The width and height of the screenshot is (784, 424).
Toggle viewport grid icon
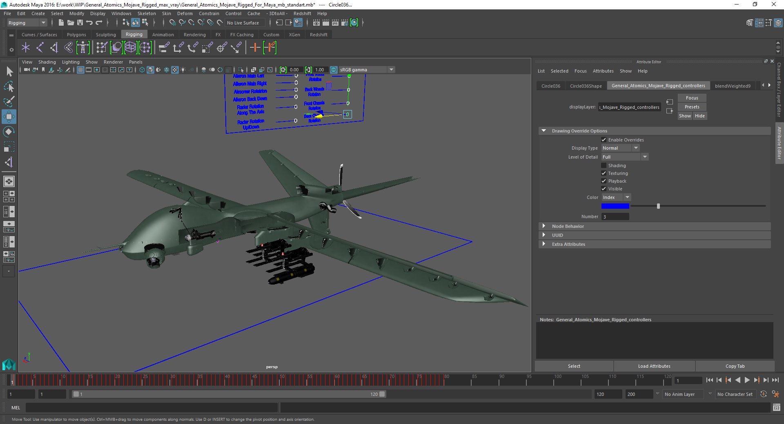pyautogui.click(x=80, y=70)
